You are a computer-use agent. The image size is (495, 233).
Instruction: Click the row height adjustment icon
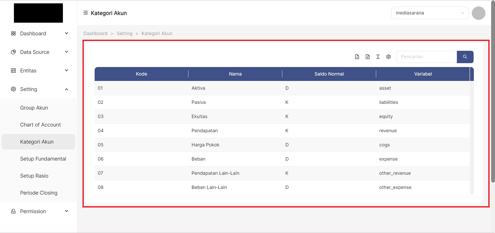click(x=378, y=57)
